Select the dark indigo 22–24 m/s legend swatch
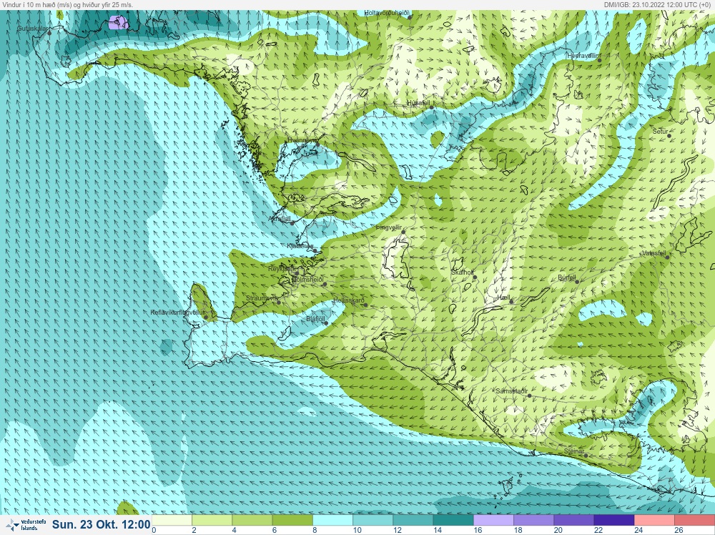Viewport: 715px width, 535px height. pos(613,521)
